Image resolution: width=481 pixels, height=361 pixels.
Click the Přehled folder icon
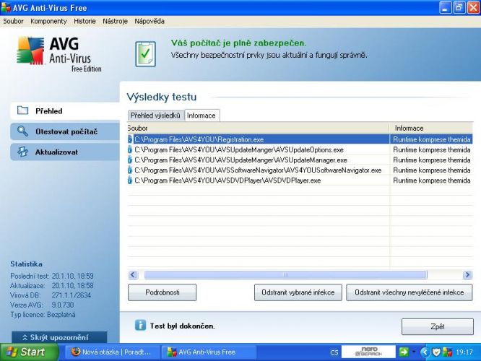tap(22, 110)
